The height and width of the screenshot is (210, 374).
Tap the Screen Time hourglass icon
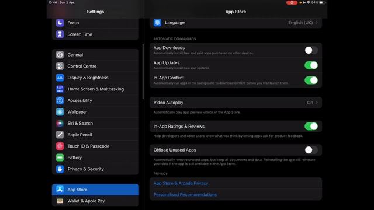(60, 34)
